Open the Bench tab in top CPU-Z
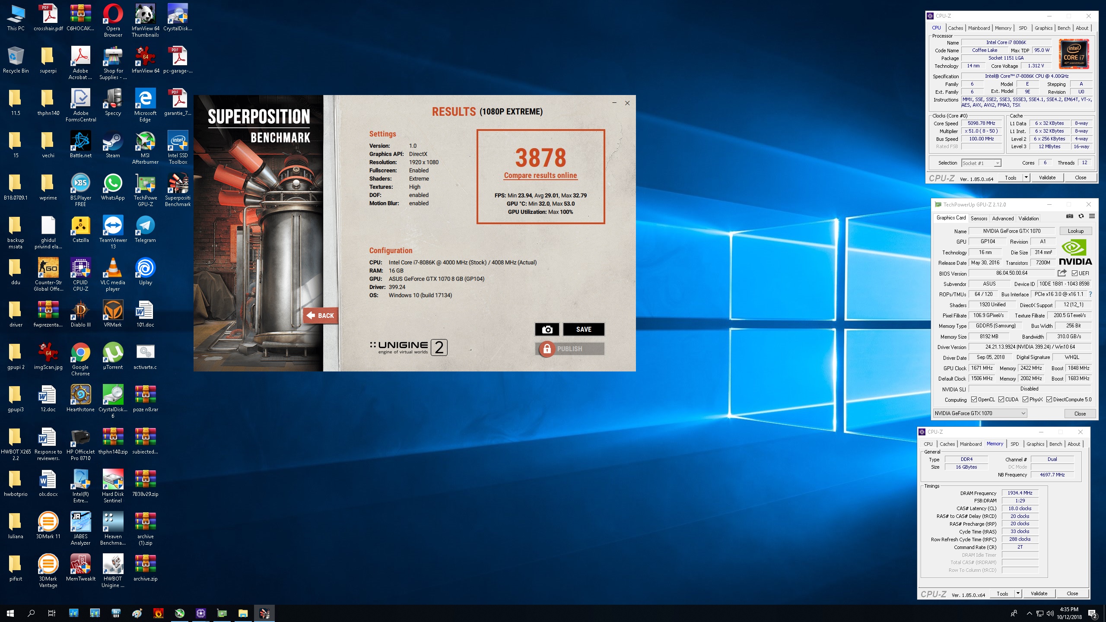This screenshot has width=1106, height=622. (x=1064, y=28)
